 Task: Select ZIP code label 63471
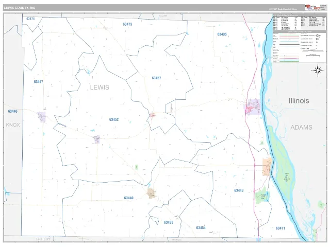pos(280,228)
